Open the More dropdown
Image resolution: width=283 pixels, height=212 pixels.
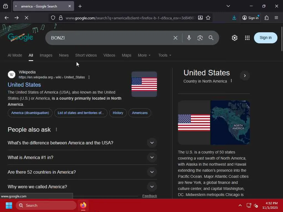tap(144, 55)
